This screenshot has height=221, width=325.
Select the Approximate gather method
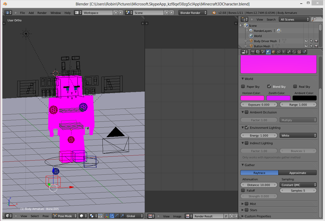pyautogui.click(x=298, y=173)
